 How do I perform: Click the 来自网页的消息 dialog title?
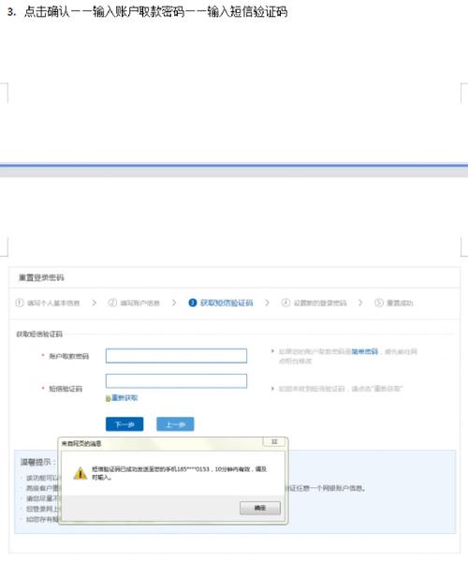[81, 443]
